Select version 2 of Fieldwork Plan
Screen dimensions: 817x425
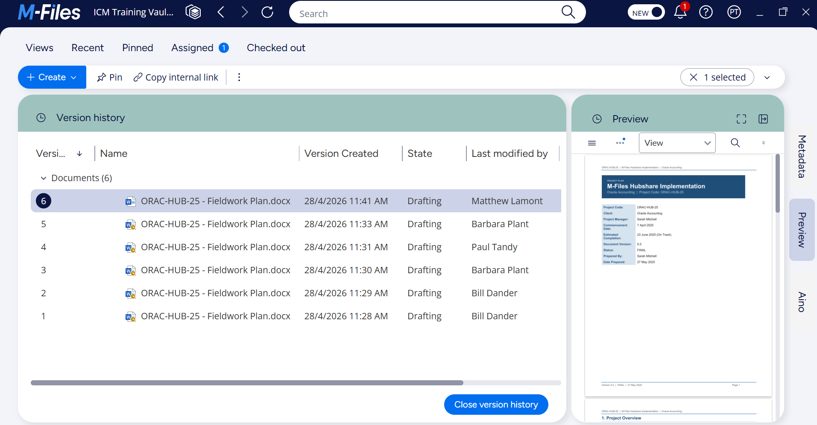click(296, 293)
